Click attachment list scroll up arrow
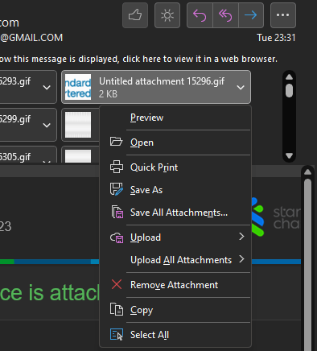 (289, 77)
